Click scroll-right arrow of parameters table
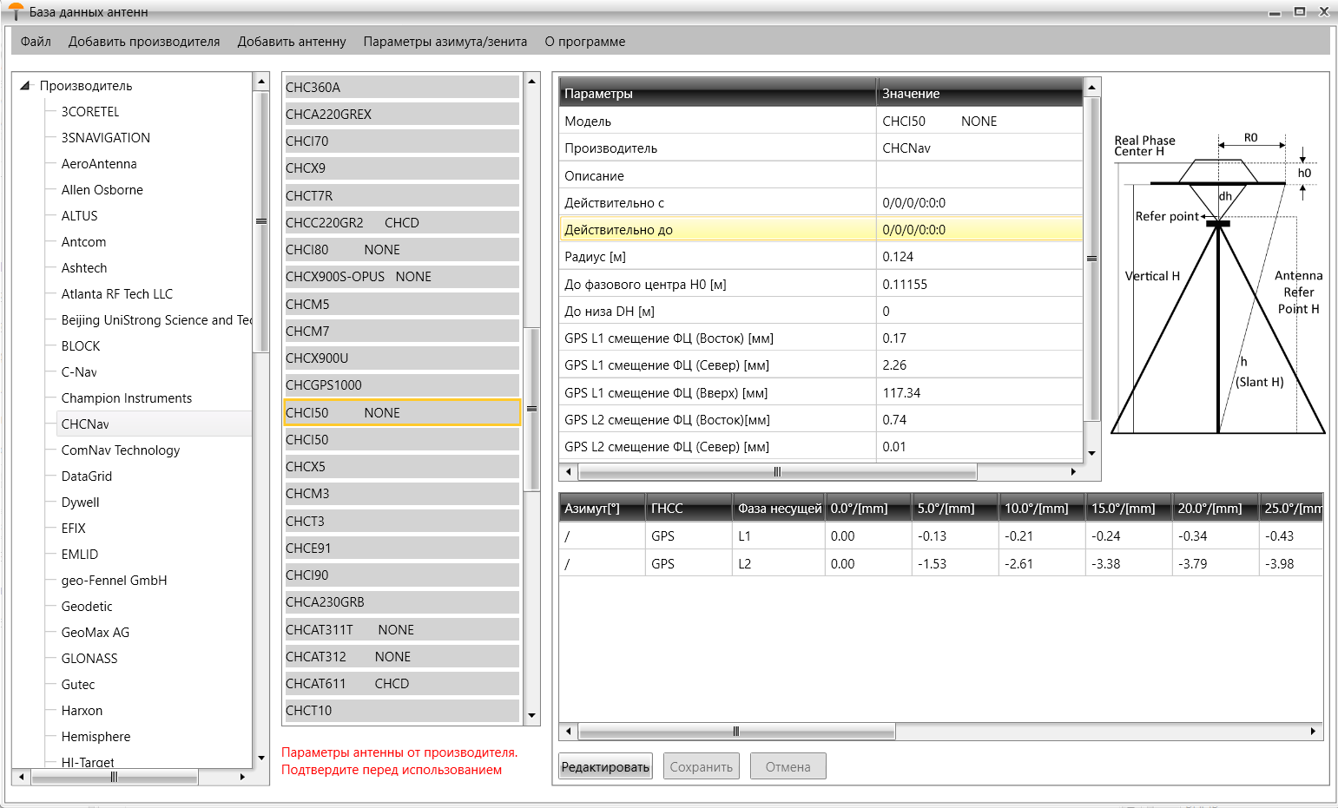 pyautogui.click(x=1073, y=472)
